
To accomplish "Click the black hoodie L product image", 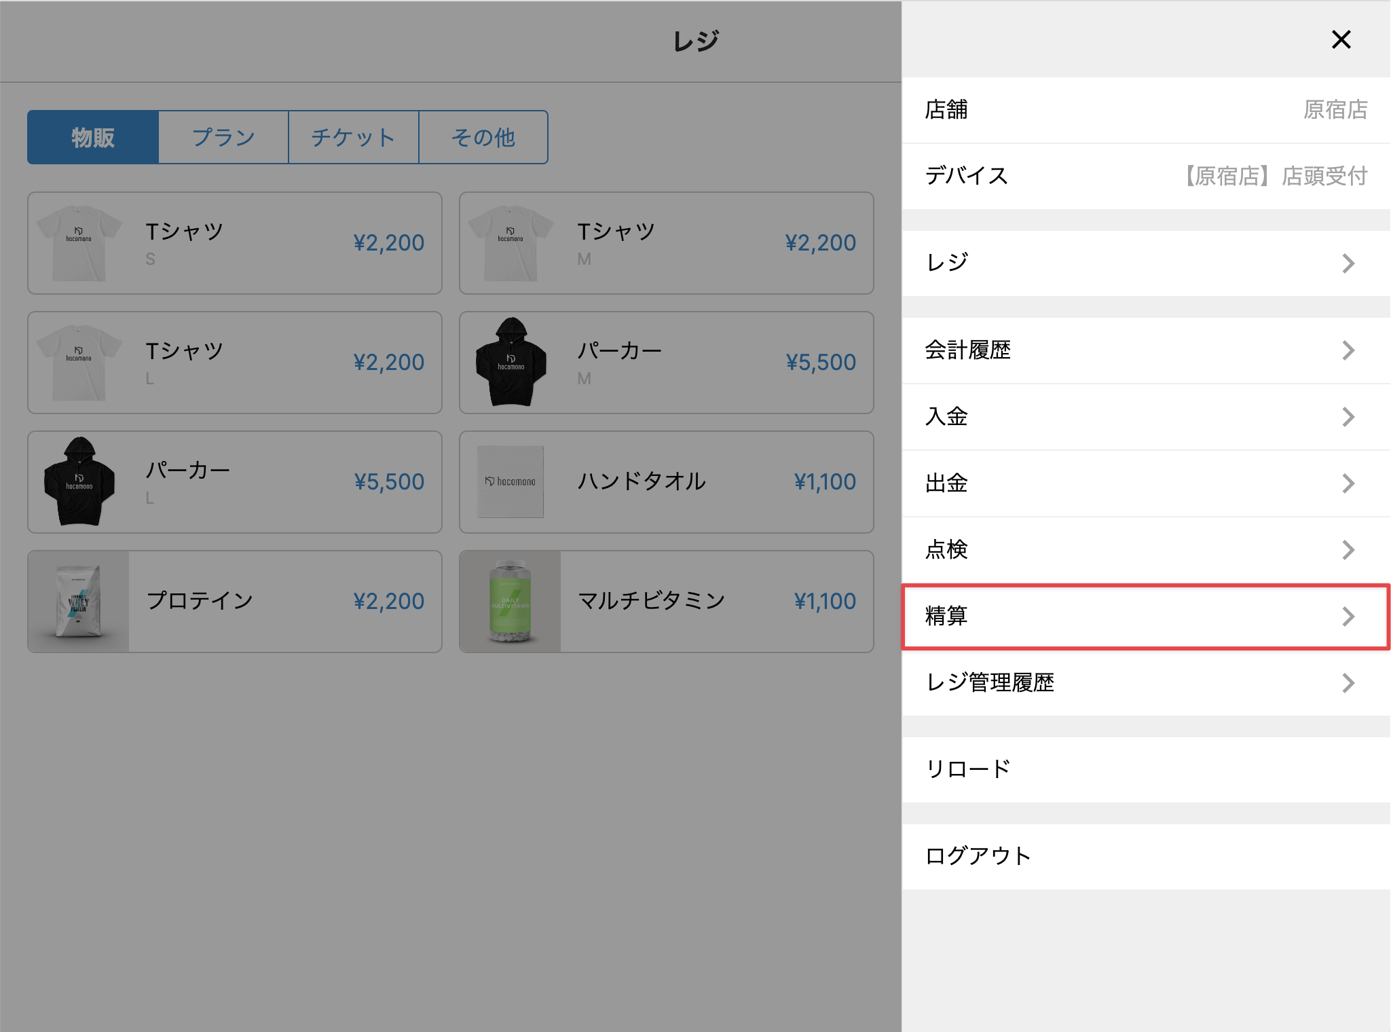I will point(79,482).
